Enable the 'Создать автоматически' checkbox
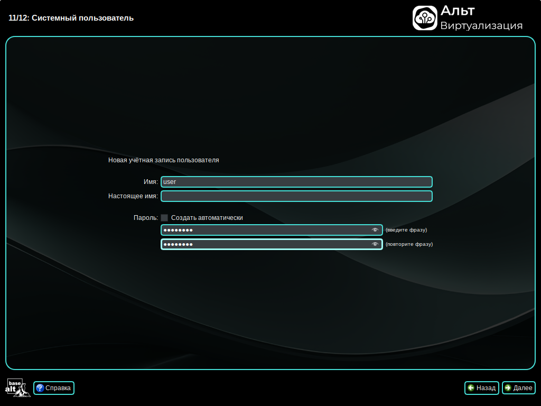Screen dimensions: 541x406 (x=164, y=218)
